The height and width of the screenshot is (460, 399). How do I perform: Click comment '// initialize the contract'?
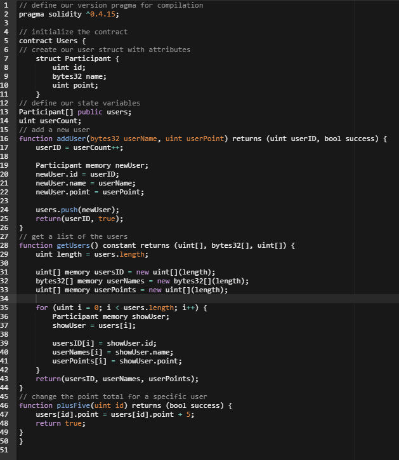(x=73, y=32)
